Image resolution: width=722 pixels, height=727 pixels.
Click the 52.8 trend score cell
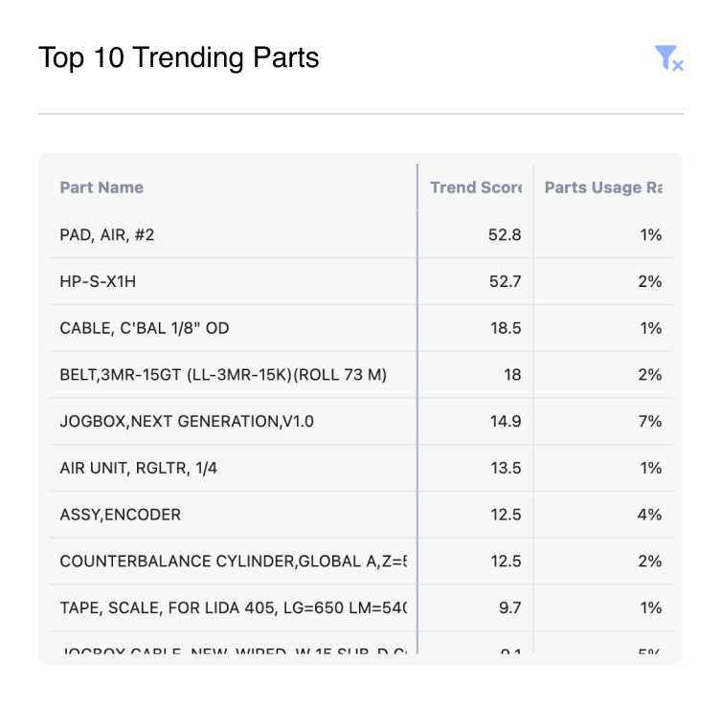click(x=505, y=234)
